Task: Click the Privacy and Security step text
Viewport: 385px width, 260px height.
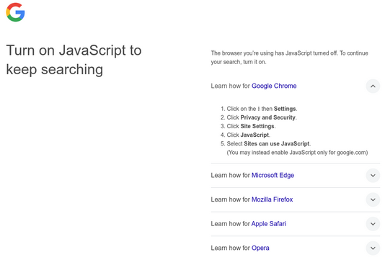Action: [268, 117]
